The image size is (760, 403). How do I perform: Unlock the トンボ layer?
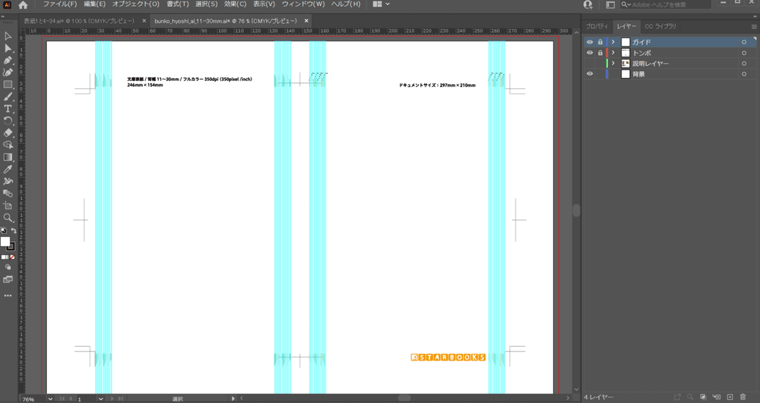pyautogui.click(x=600, y=53)
